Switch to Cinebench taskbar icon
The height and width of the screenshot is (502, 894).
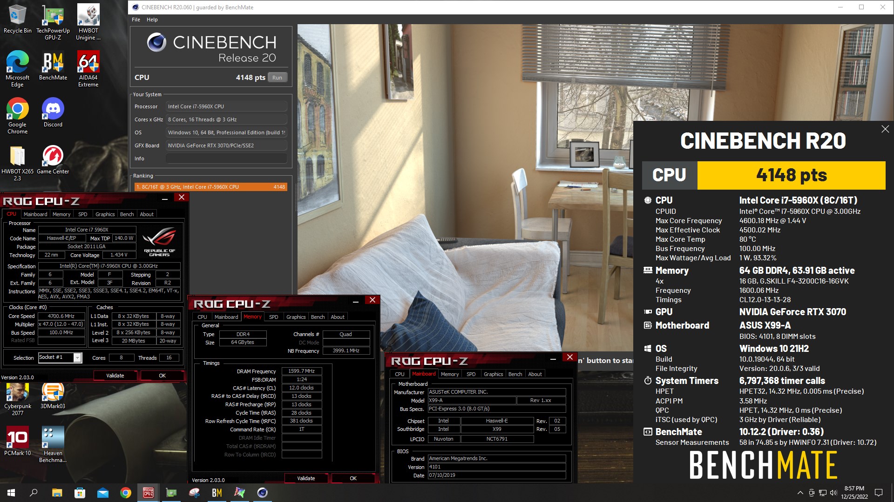click(x=263, y=493)
